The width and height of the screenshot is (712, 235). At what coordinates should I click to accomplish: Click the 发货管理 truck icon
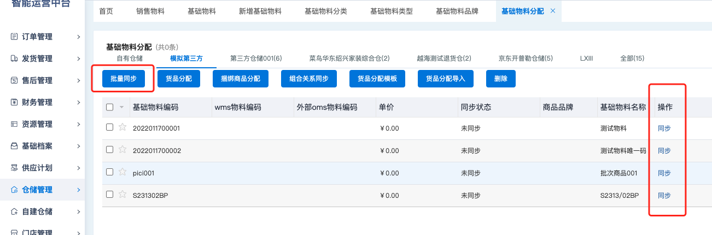point(15,58)
